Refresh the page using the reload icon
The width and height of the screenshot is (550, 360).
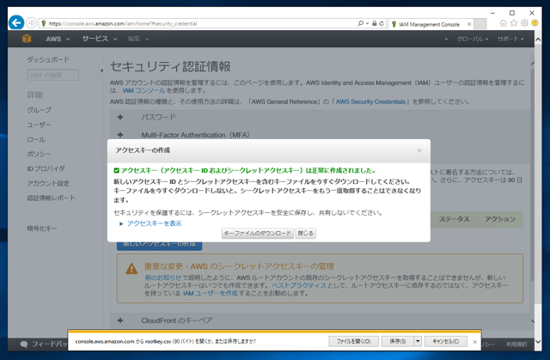point(382,23)
